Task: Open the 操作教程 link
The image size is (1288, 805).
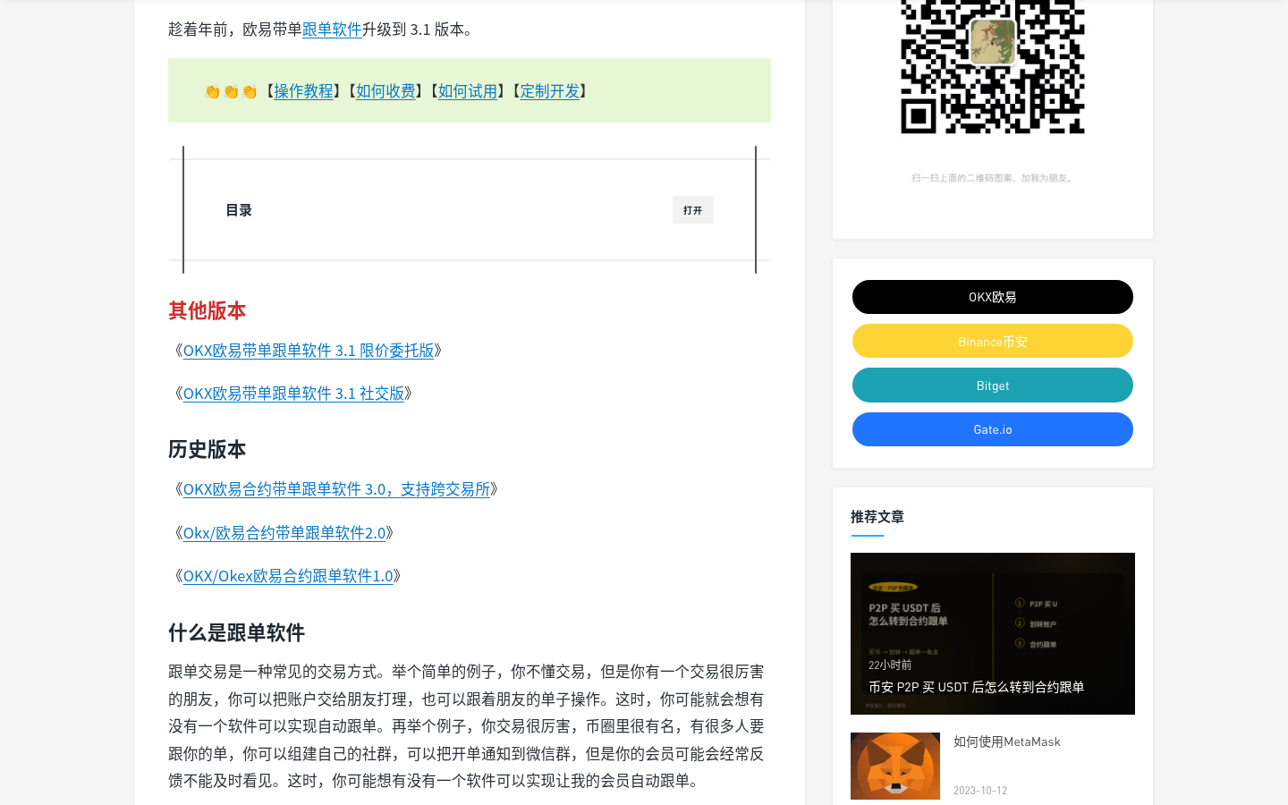Action: (303, 91)
